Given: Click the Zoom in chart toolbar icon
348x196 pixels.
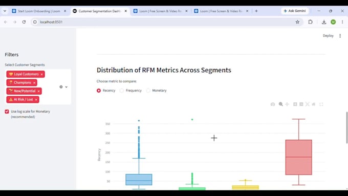Looking at the screenshot, I should coord(295,104).
